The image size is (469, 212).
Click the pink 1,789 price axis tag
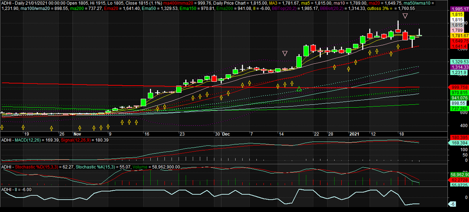tap(457, 30)
